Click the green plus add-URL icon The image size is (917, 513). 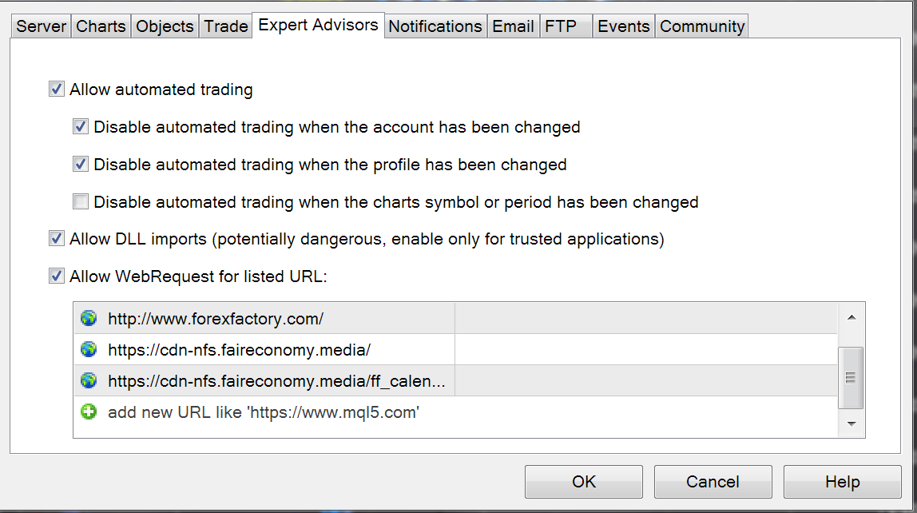[x=89, y=412]
